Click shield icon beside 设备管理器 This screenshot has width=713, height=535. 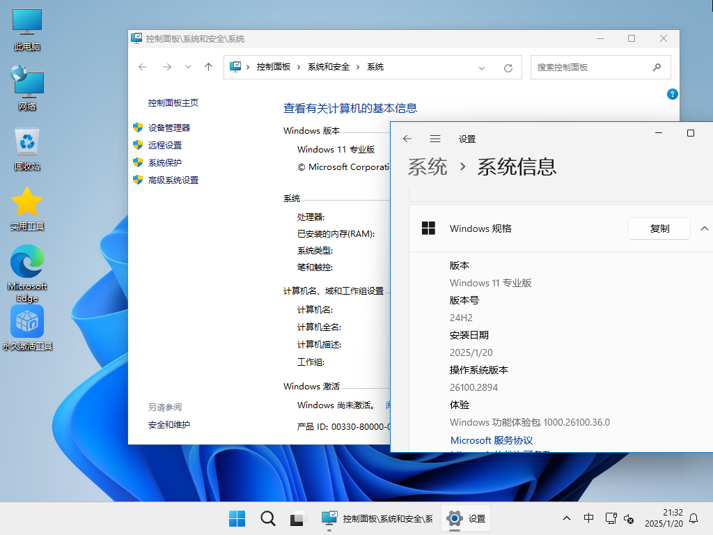click(138, 127)
